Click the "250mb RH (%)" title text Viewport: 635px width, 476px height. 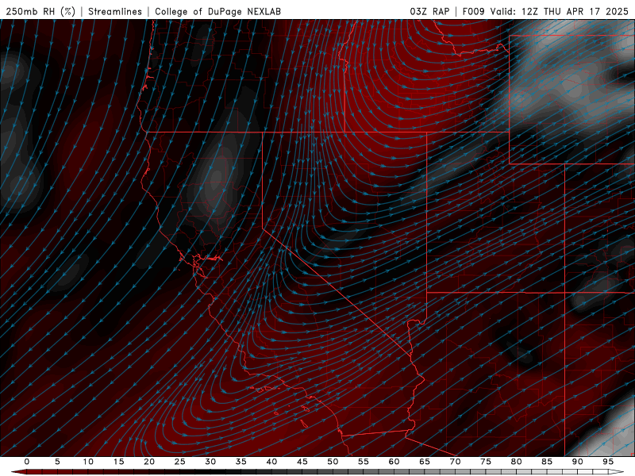40,11
